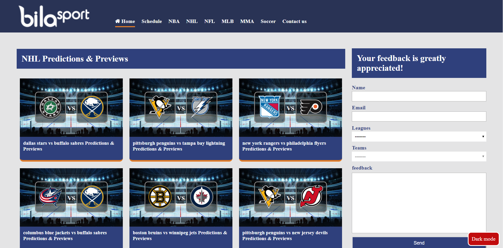
Task: Click Buffalo Sabres logo in Columbus card
Action: coord(92,197)
